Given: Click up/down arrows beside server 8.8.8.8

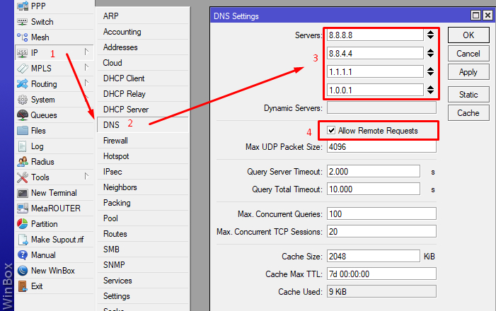Looking at the screenshot, I should coord(430,35).
